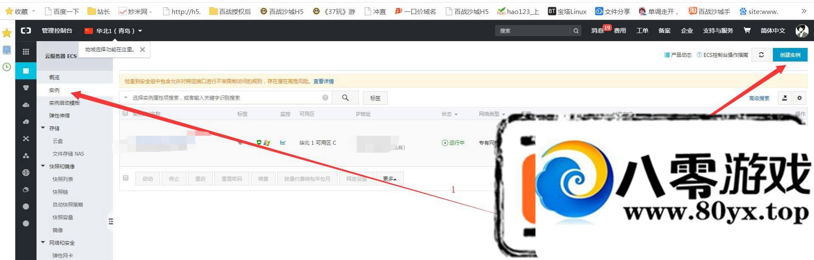The image size is (814, 260).
Task: Collapse the 存储 tree section
Action: (43, 128)
